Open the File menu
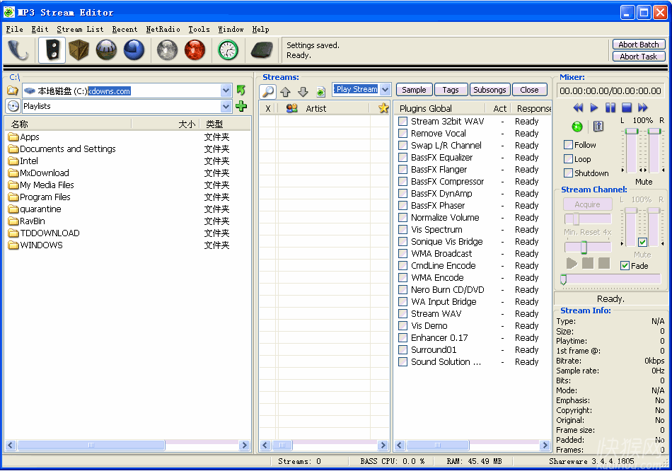 point(15,29)
